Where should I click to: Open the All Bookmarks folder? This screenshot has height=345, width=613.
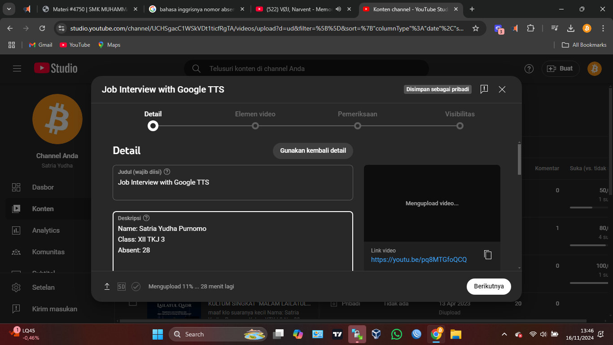(584, 45)
